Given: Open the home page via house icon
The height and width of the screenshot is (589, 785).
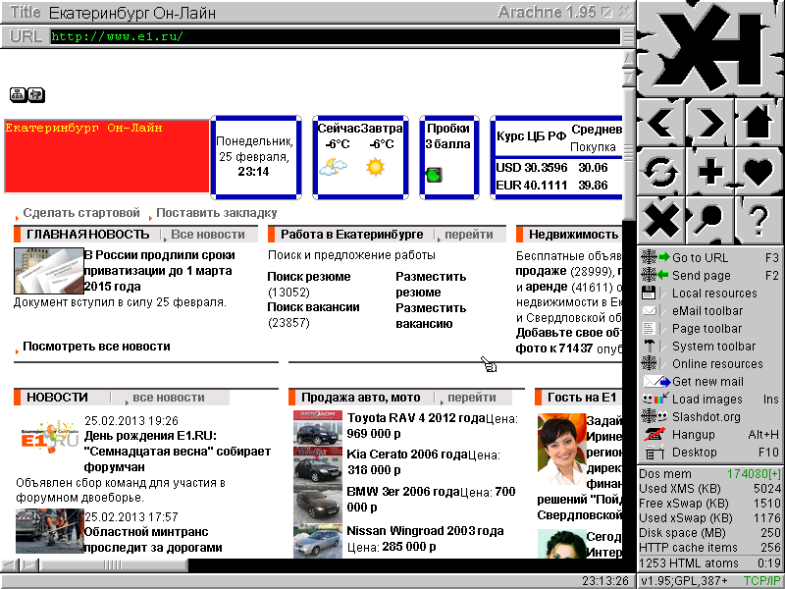Looking at the screenshot, I should coord(759,122).
